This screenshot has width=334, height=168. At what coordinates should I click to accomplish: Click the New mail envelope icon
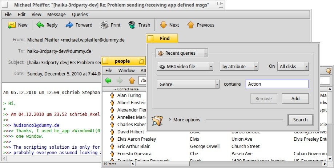coord(12,25)
